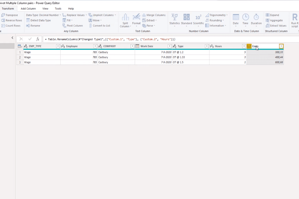Switch to the Transform tab
The height and width of the screenshot is (199, 299).
pyautogui.click(x=8, y=9)
